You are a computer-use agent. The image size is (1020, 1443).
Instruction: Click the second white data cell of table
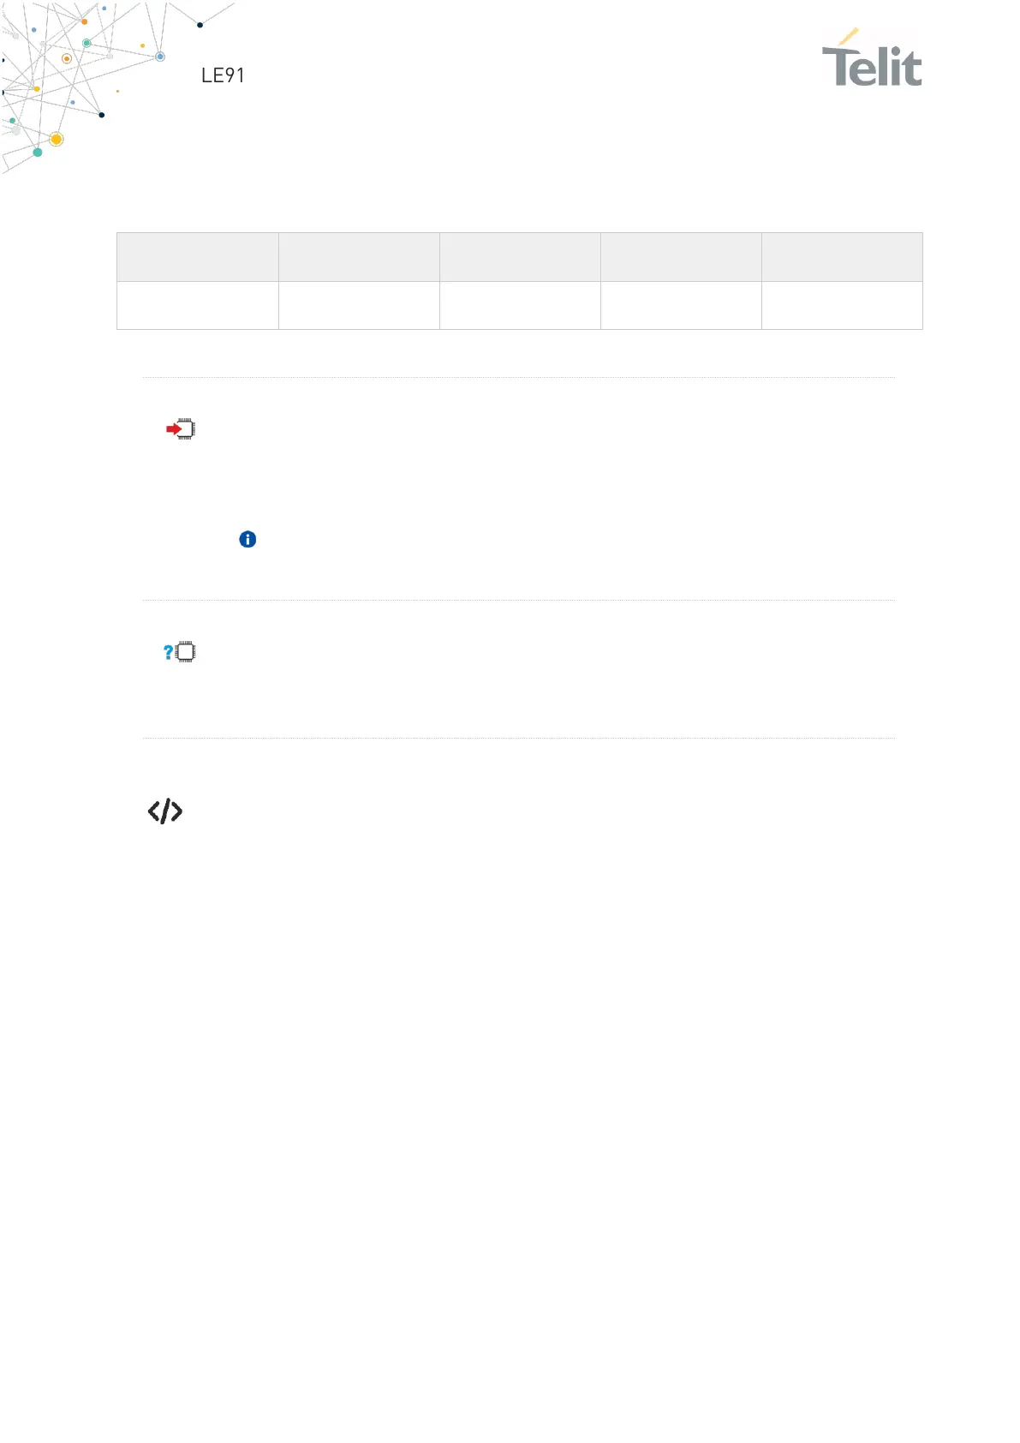coord(359,306)
